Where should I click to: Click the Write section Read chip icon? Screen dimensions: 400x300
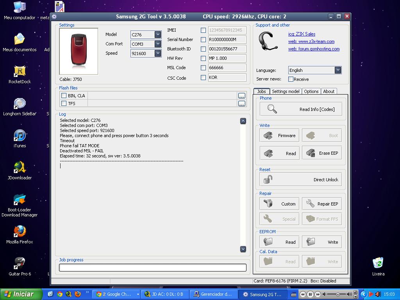click(268, 153)
